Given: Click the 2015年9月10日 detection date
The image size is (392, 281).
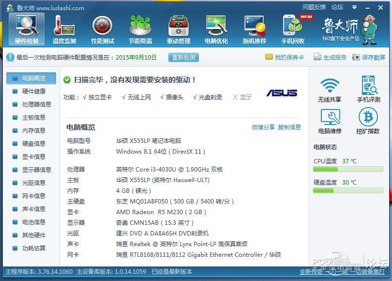Looking at the screenshot, I should click(136, 57).
